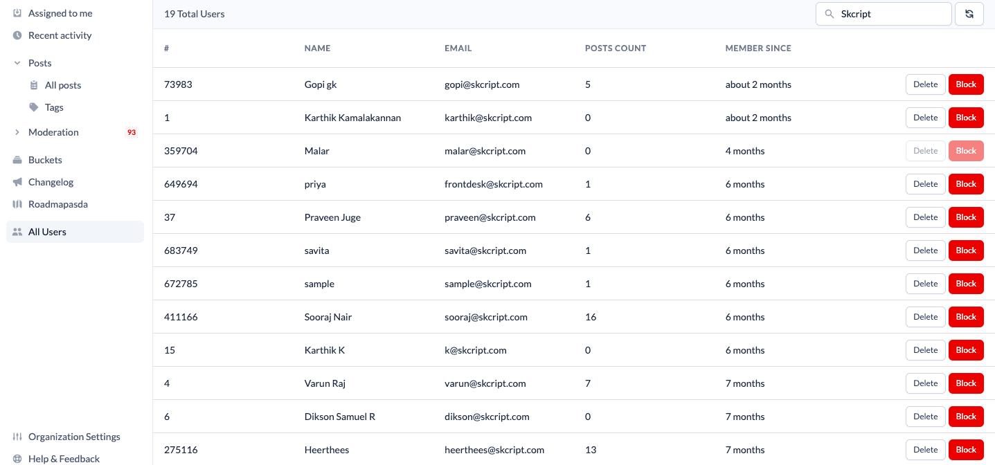
Task: Click user ID 359704
Action: 181,151
